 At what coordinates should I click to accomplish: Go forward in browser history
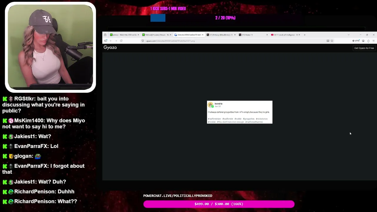[116, 41]
